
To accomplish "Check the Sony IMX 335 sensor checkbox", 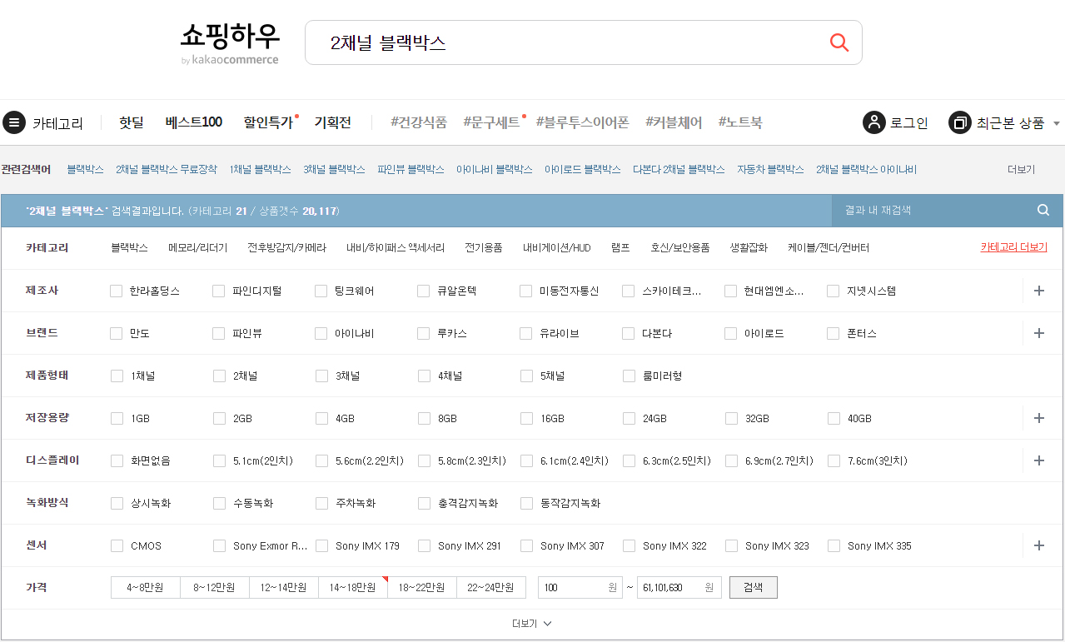I will 834,545.
